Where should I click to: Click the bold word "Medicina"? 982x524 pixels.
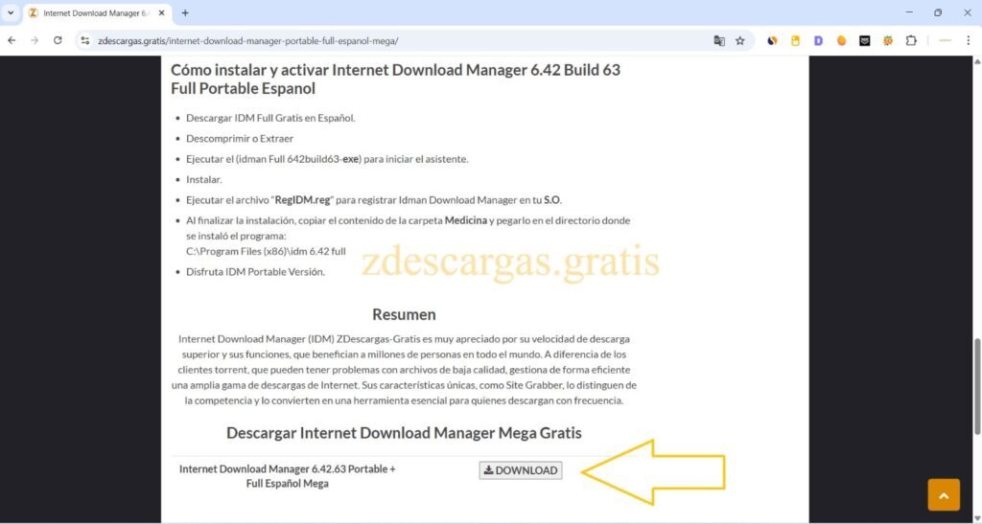pyautogui.click(x=465, y=220)
